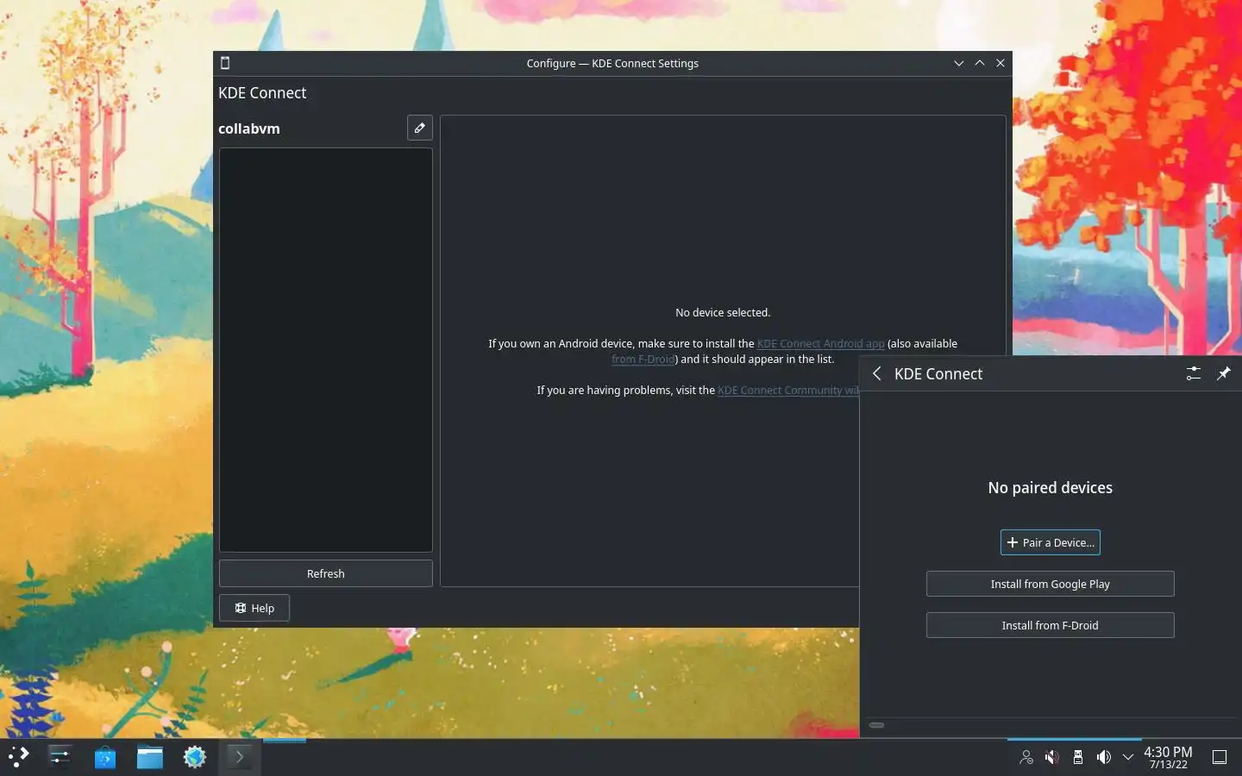Expand hidden system tray icons arrow
Screen dimensions: 1242x776
[x=1127, y=757]
